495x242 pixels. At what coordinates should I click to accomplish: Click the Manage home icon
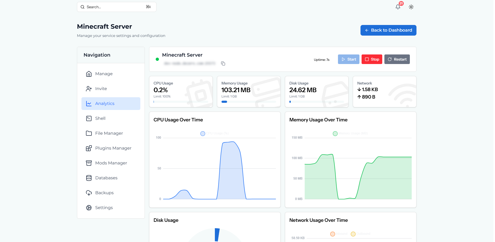click(x=89, y=74)
